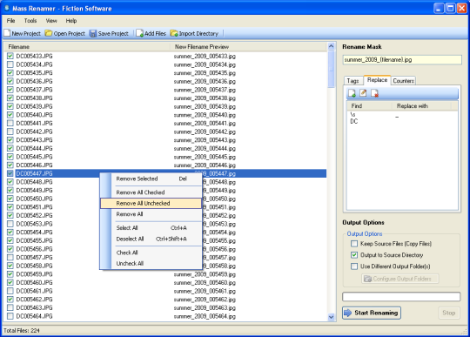Viewport: 470px width, 337px height.
Task: Sort by the Filename column header
Action: point(87,47)
